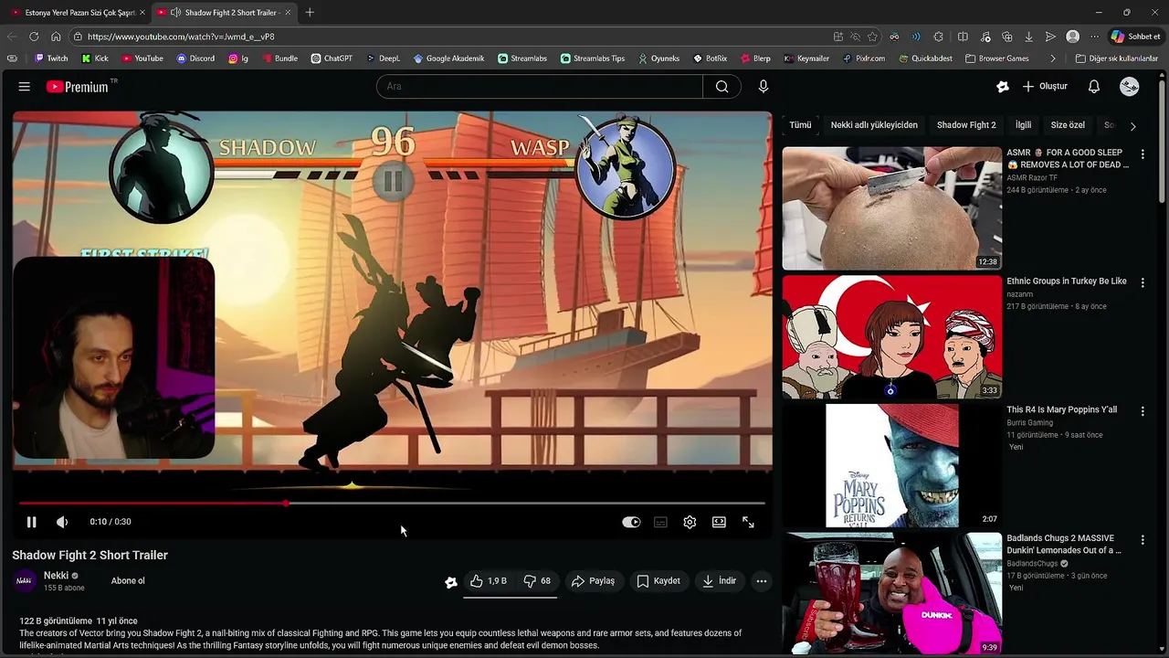Seek along the red video progress bar
Screen dimensions: 1169x658
pyautogui.click(x=392, y=504)
